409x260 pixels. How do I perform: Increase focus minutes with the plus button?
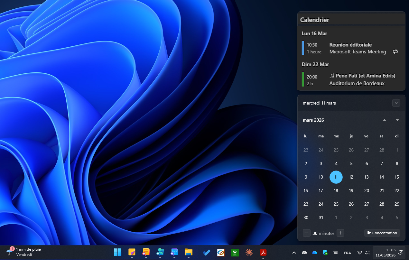click(340, 233)
